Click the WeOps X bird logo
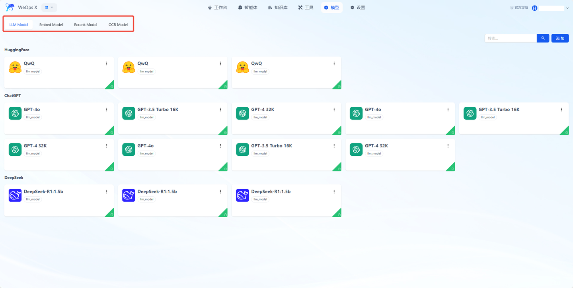This screenshot has width=573, height=288. click(10, 7)
